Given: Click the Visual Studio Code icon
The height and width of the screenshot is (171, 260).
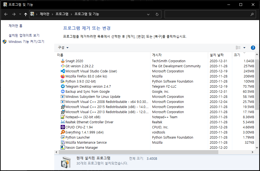Looking at the screenshot, I should click(63, 71).
